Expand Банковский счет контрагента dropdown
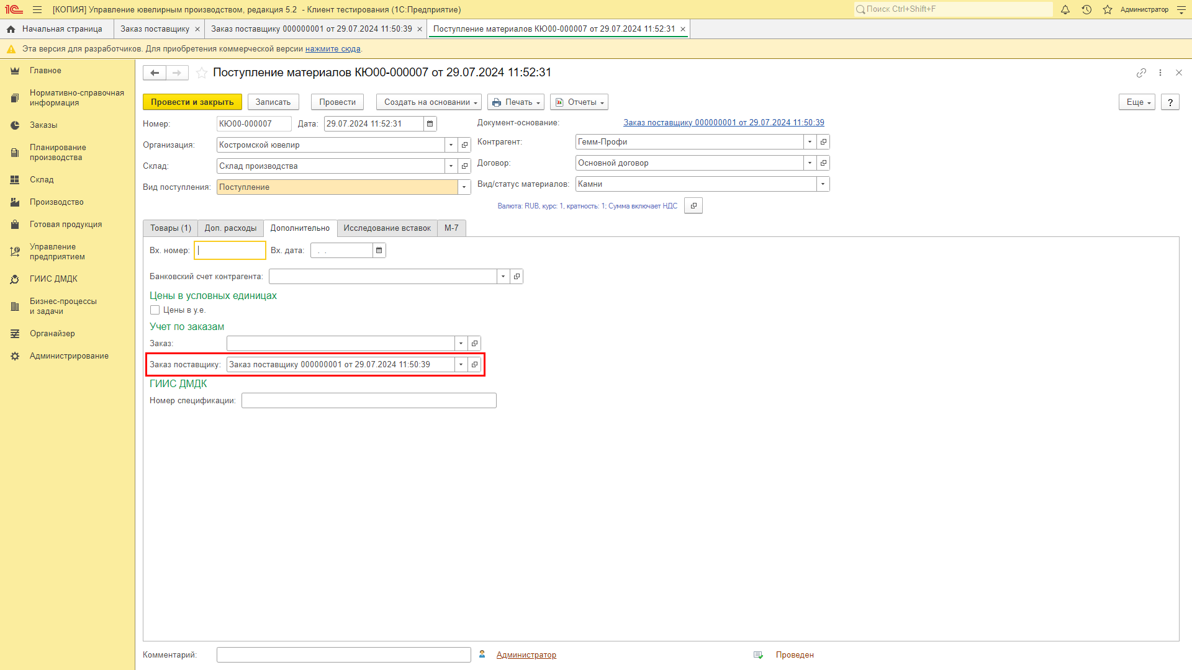This screenshot has height=670, width=1192. (503, 276)
